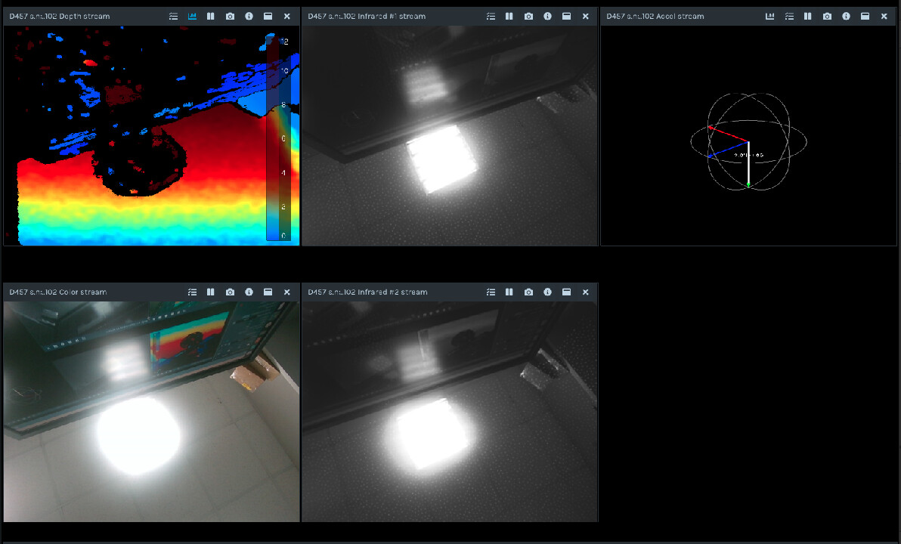This screenshot has width=901, height=544.
Task: Maximize the Color stream window
Action: tap(268, 292)
